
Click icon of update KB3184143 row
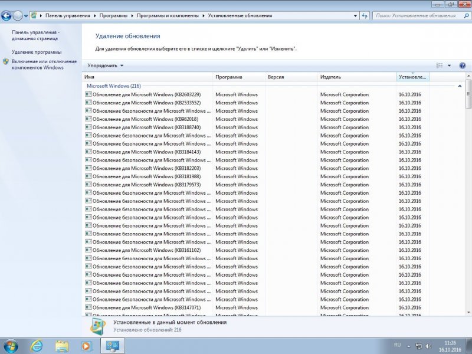tap(88, 152)
